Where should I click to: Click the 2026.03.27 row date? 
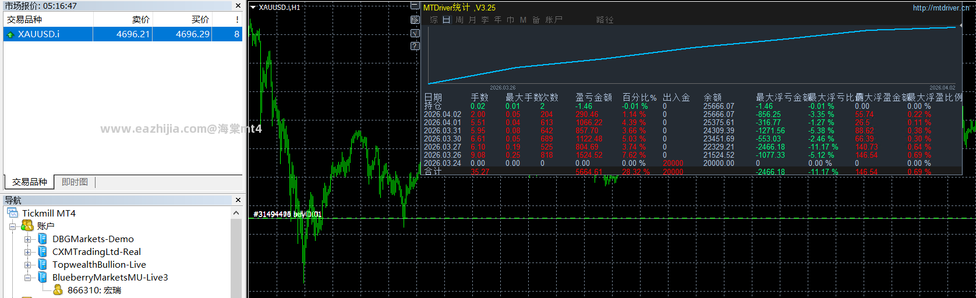click(x=442, y=147)
